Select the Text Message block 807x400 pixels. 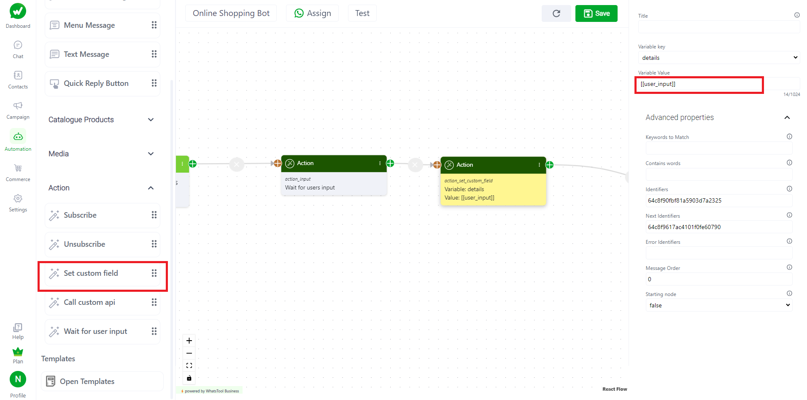(102, 54)
